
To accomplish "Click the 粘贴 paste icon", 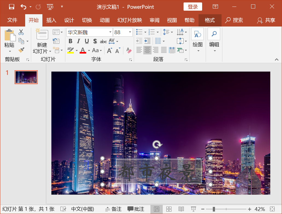I will pyautogui.click(x=10, y=35).
